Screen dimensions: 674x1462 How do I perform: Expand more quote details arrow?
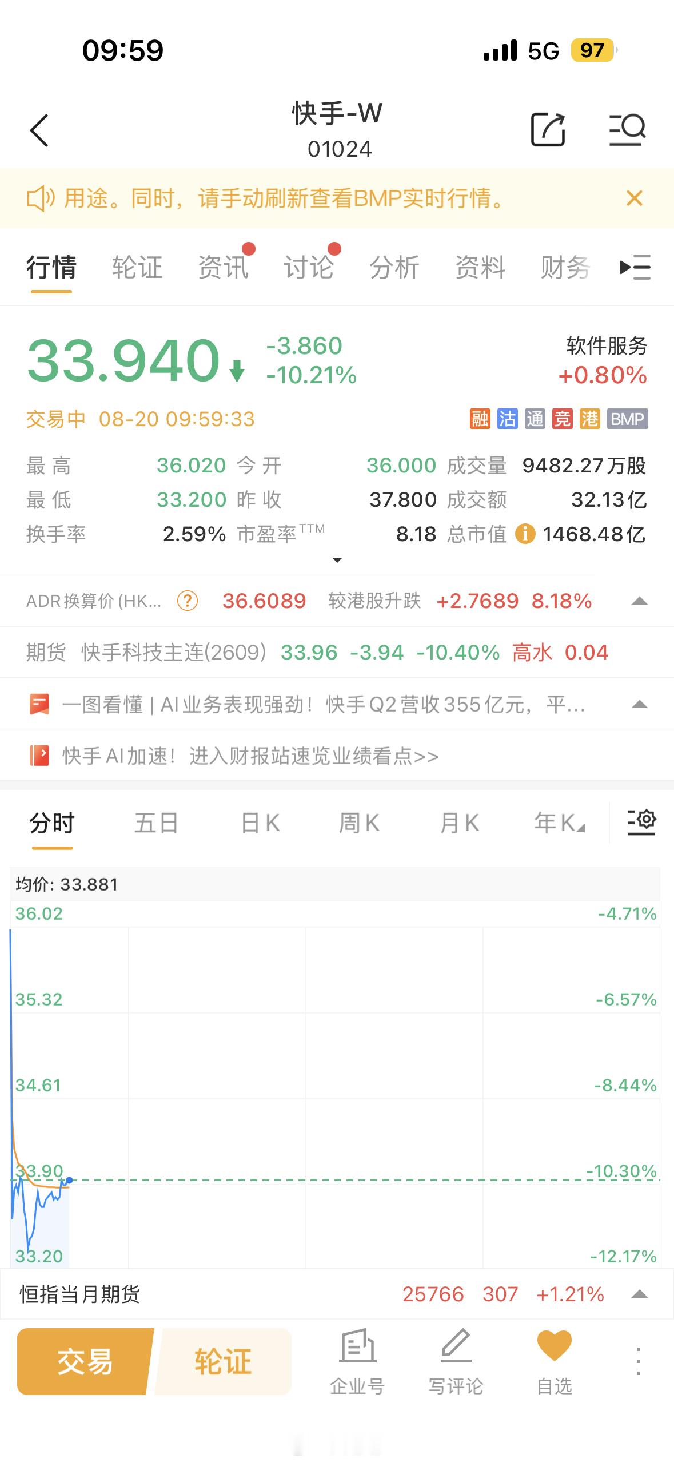[x=337, y=560]
